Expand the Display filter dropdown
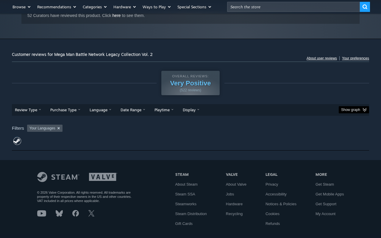The height and width of the screenshot is (238, 381). (x=191, y=110)
